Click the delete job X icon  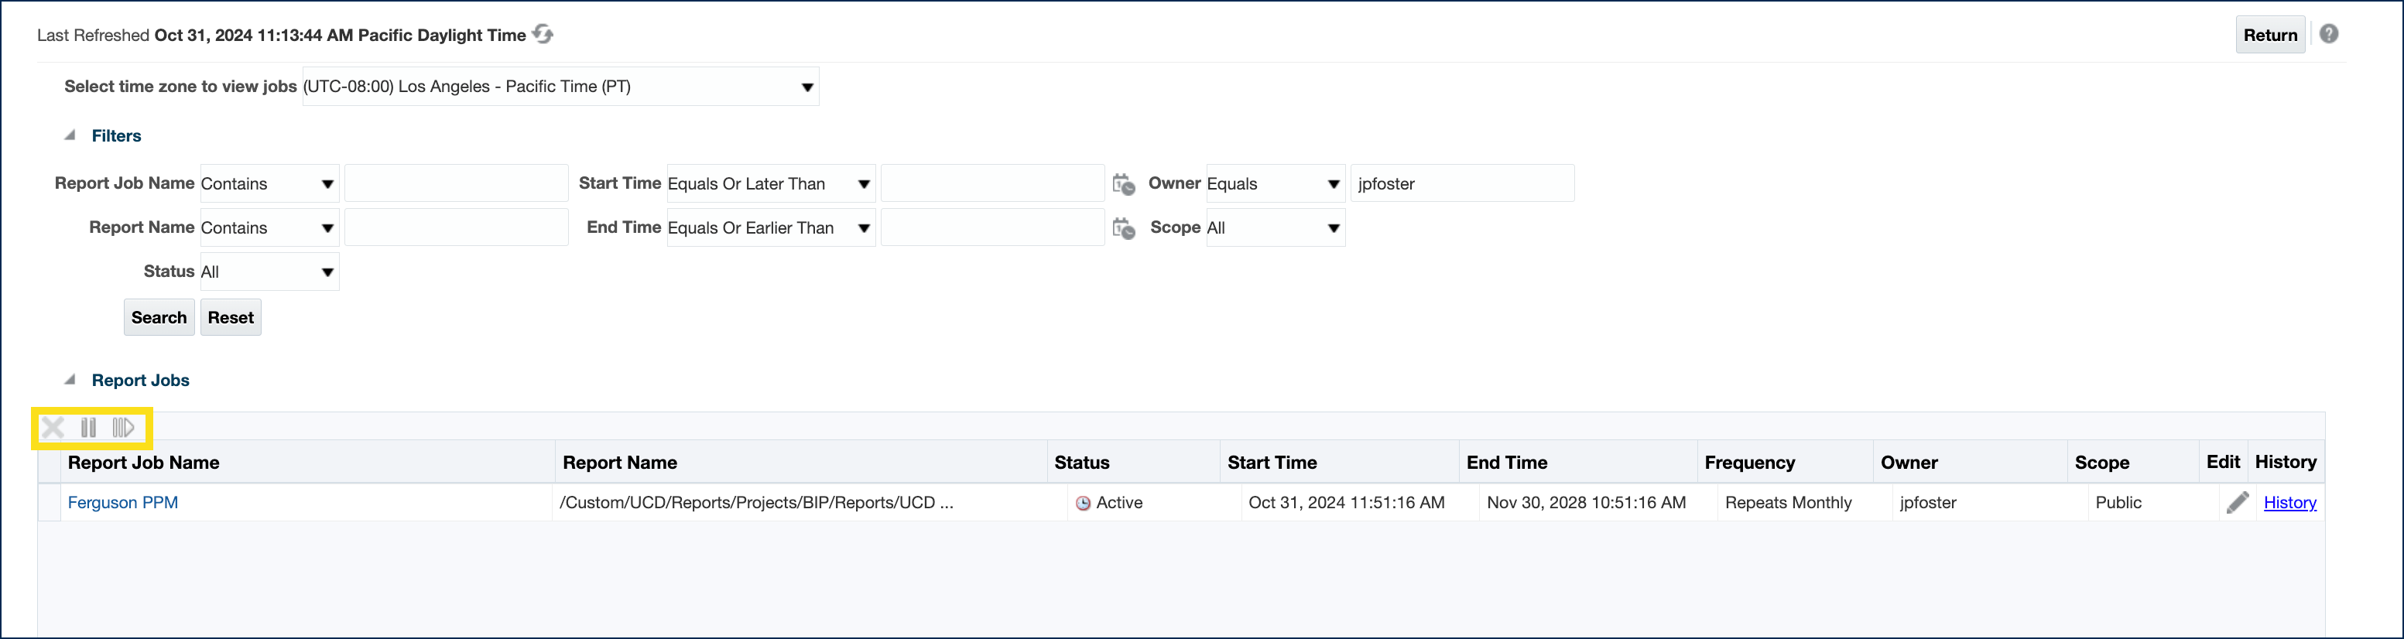[x=53, y=428]
